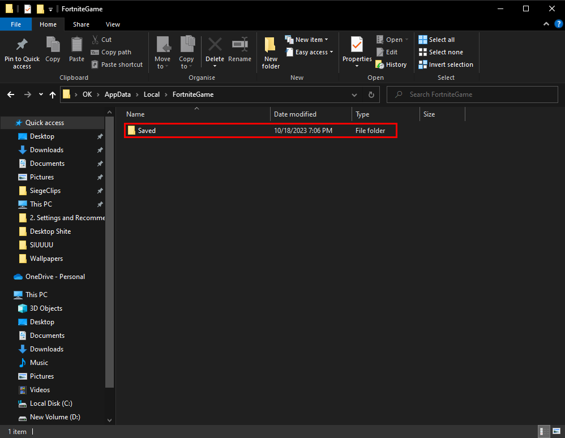This screenshot has width=565, height=438.
Task: Click Select none
Action: 440,52
